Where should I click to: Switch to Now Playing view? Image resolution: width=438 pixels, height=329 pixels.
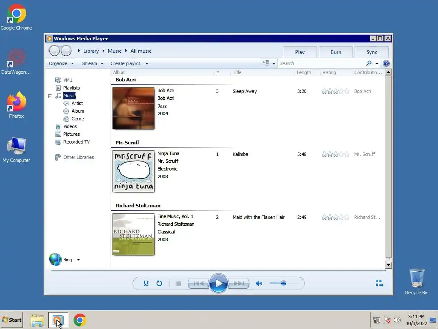coord(379,284)
